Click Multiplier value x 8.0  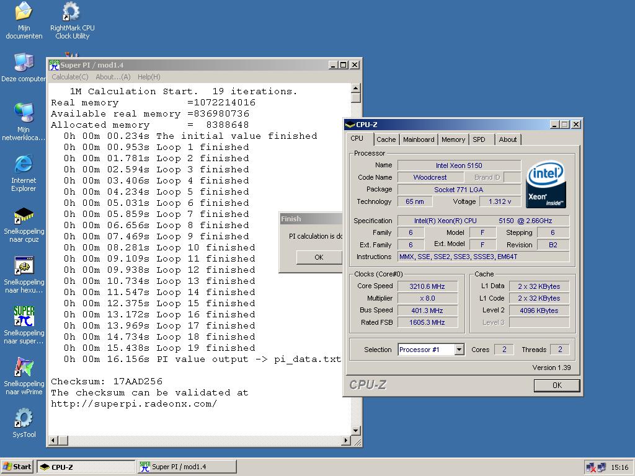[427, 298]
